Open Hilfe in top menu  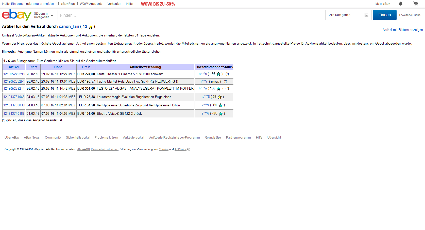(x=129, y=4)
